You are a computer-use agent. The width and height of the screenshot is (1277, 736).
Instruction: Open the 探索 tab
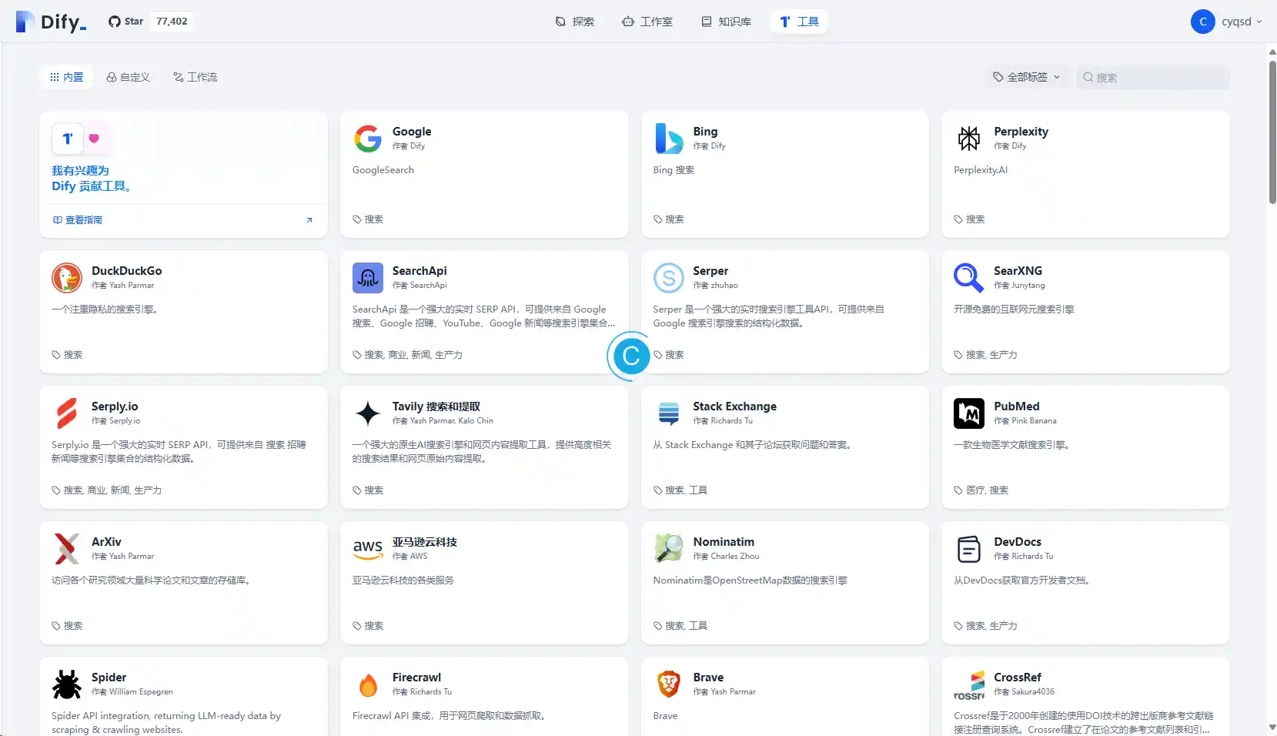[574, 22]
